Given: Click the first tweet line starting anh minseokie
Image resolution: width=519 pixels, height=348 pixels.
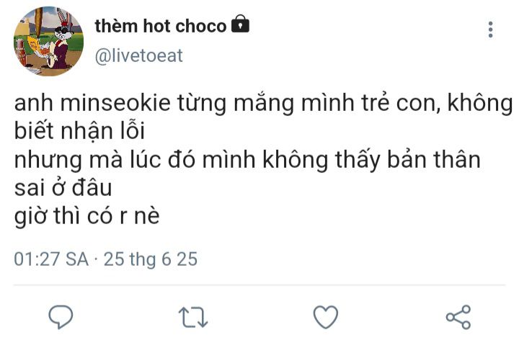Looking at the screenshot, I should [x=264, y=103].
